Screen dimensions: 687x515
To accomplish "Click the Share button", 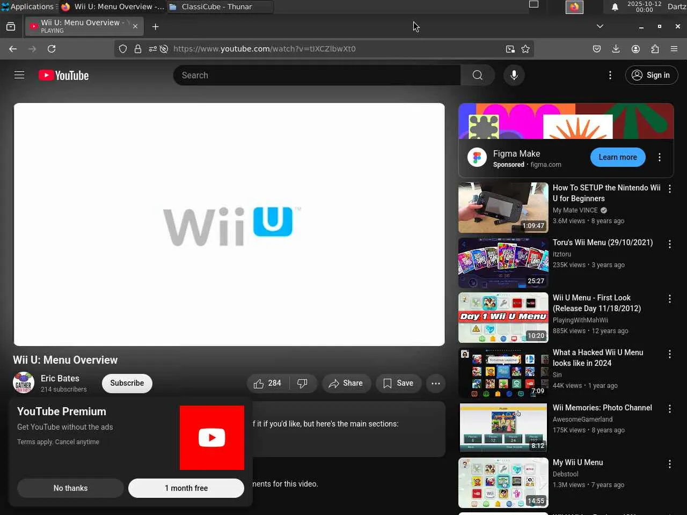I will [x=346, y=383].
